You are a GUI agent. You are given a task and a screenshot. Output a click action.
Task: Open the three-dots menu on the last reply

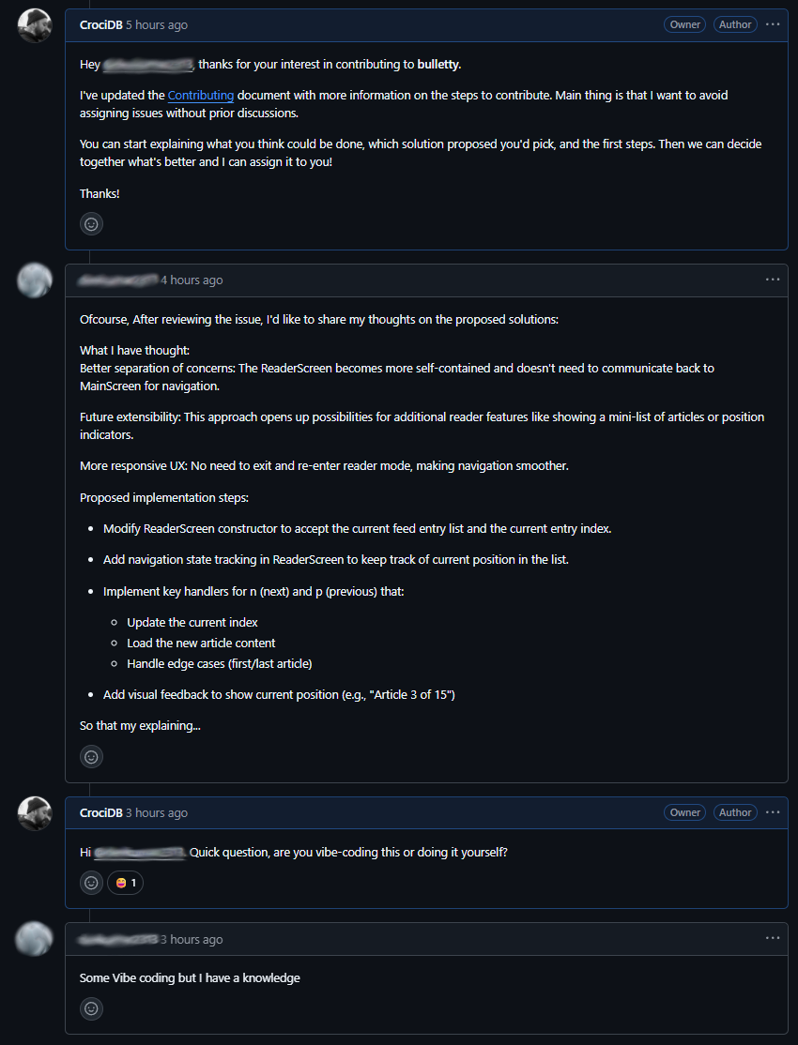click(773, 938)
